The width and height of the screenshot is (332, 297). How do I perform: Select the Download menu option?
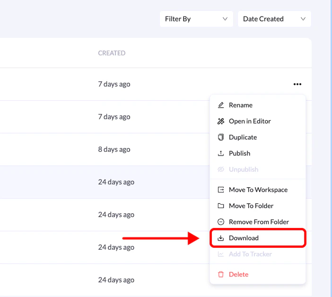[244, 238]
